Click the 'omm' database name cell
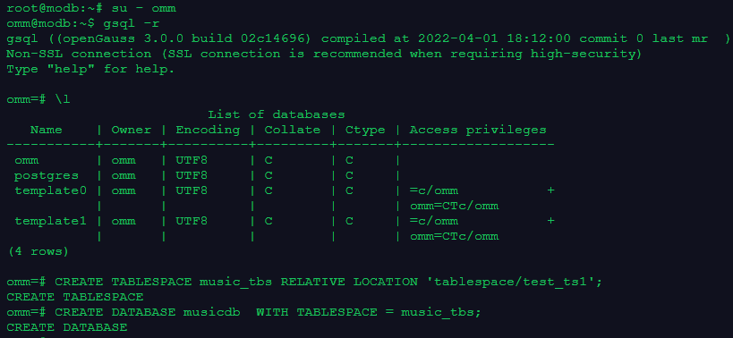 click(x=27, y=161)
